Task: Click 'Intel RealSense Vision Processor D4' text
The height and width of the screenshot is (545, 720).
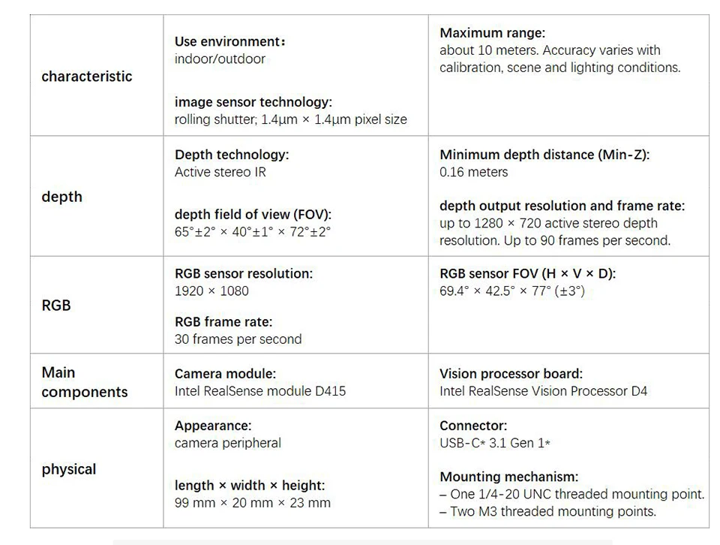Action: tap(543, 391)
